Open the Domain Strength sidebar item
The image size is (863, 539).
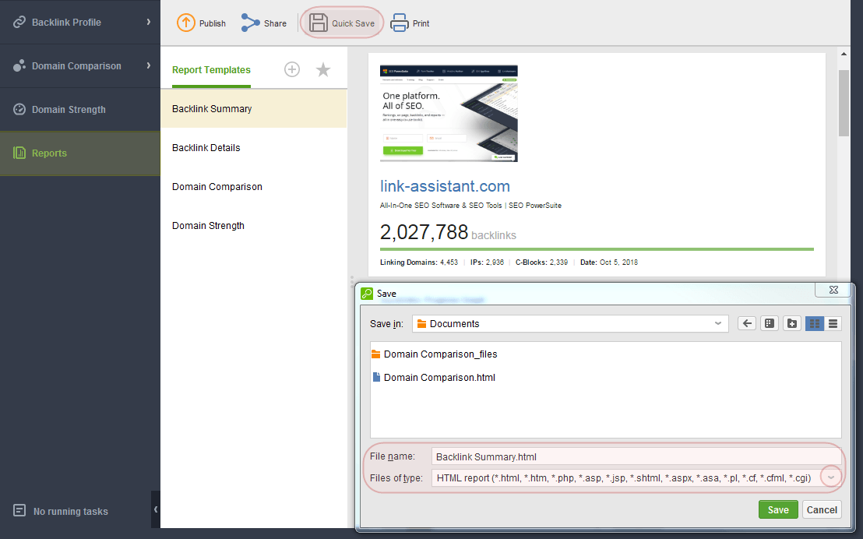79,109
